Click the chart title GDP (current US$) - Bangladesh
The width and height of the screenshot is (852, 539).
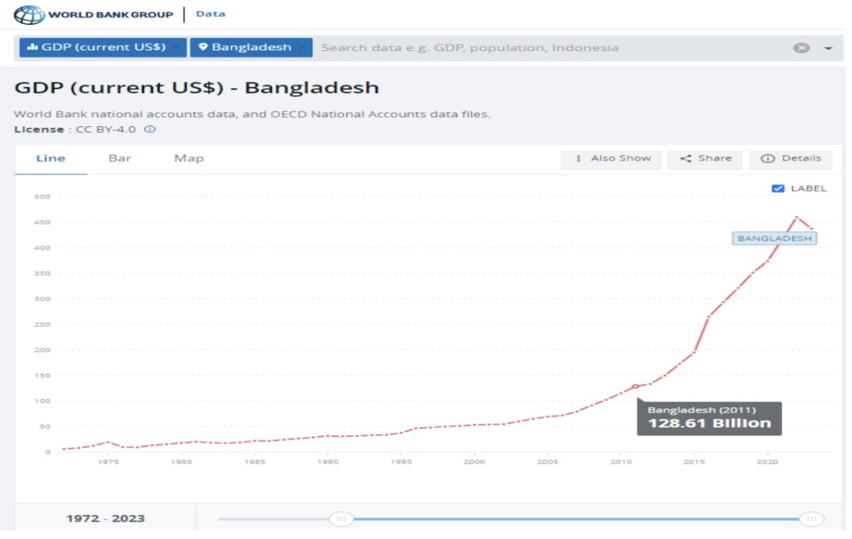pyautogui.click(x=197, y=88)
